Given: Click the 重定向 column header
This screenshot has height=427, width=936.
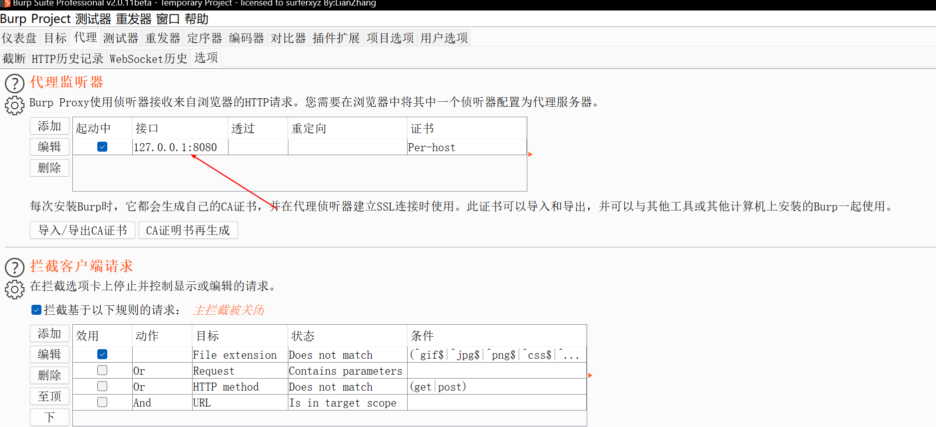Looking at the screenshot, I should click(347, 128).
